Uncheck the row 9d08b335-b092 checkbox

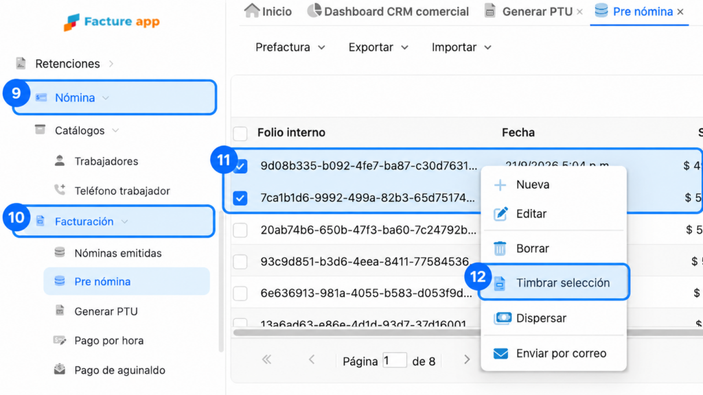coord(240,166)
